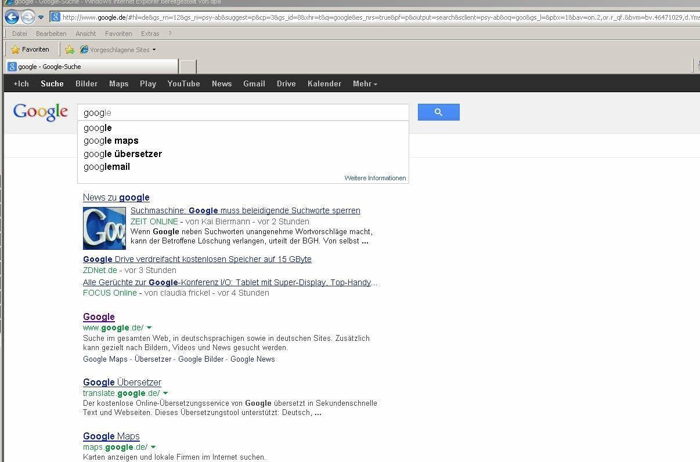Open News zu google heading link
This screenshot has width=700, height=462.
point(116,198)
